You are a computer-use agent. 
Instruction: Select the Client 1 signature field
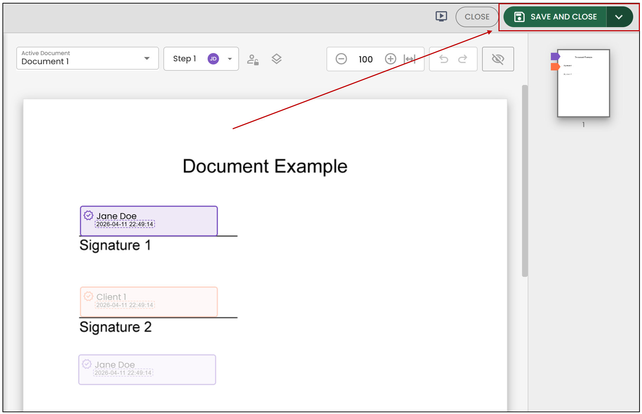[x=149, y=302]
